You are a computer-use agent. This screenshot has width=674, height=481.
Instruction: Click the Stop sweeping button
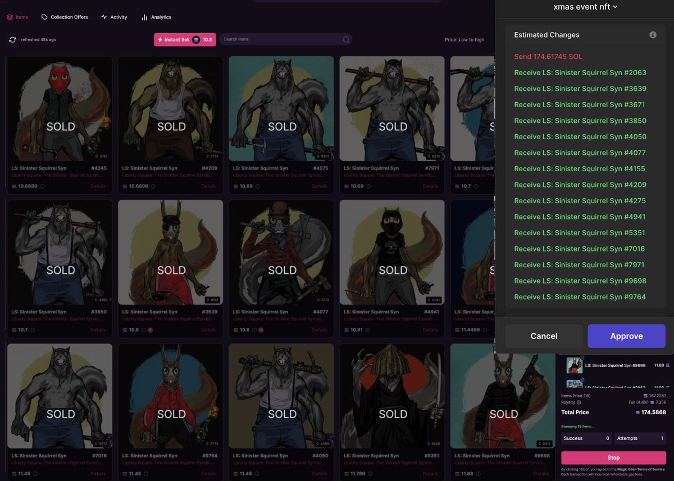(x=613, y=457)
